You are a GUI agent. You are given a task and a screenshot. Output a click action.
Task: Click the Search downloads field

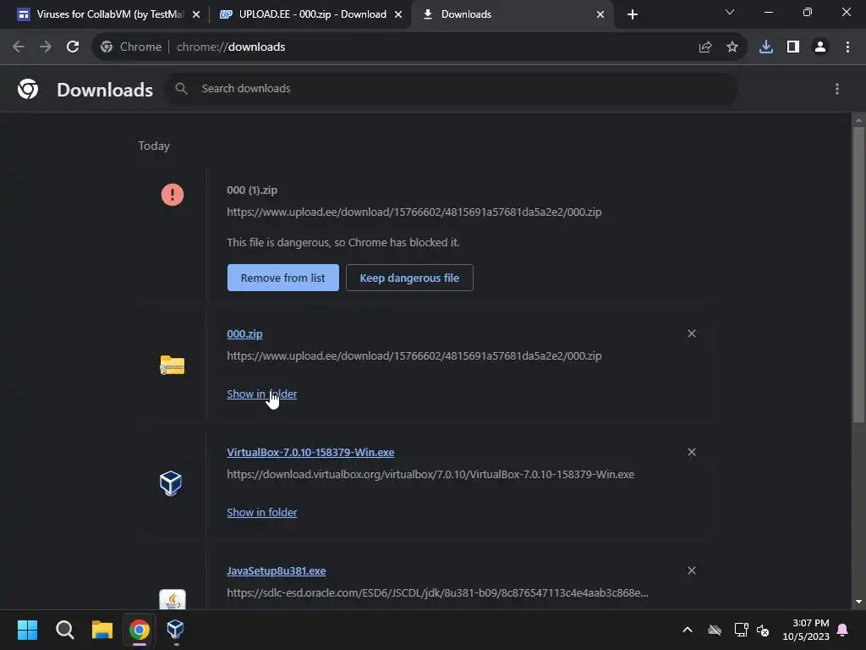tap(451, 88)
